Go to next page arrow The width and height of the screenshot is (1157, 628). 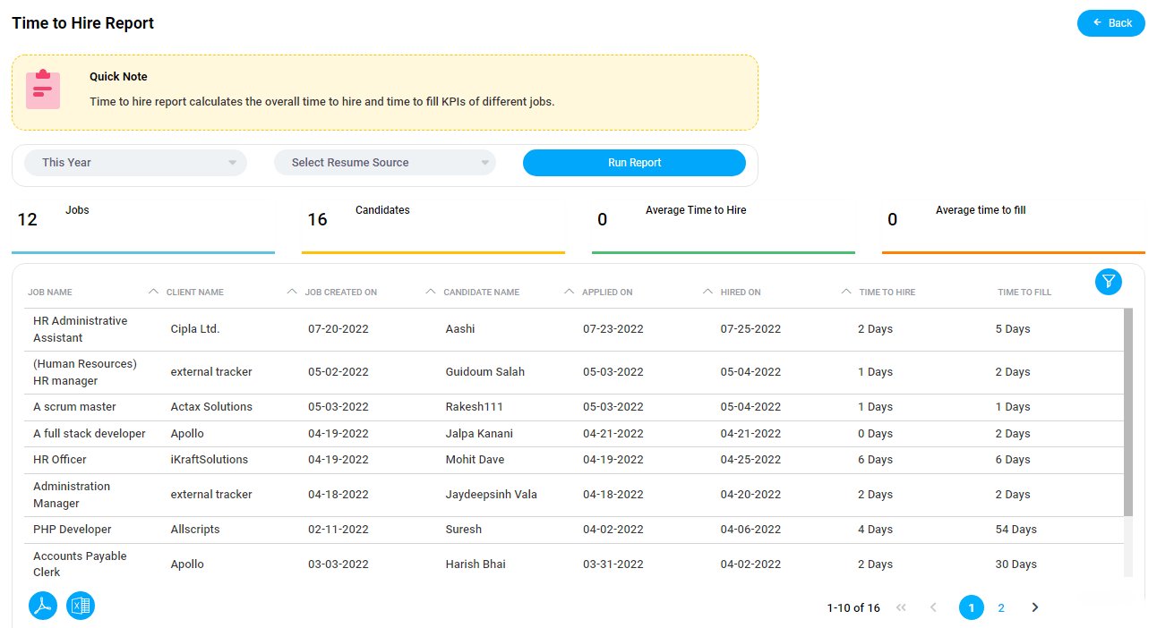coord(1035,607)
